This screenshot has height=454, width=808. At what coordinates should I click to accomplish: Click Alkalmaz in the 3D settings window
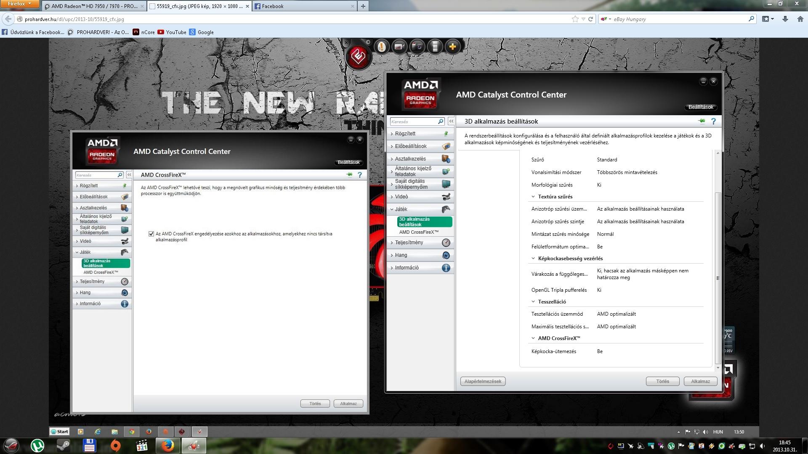click(700, 381)
